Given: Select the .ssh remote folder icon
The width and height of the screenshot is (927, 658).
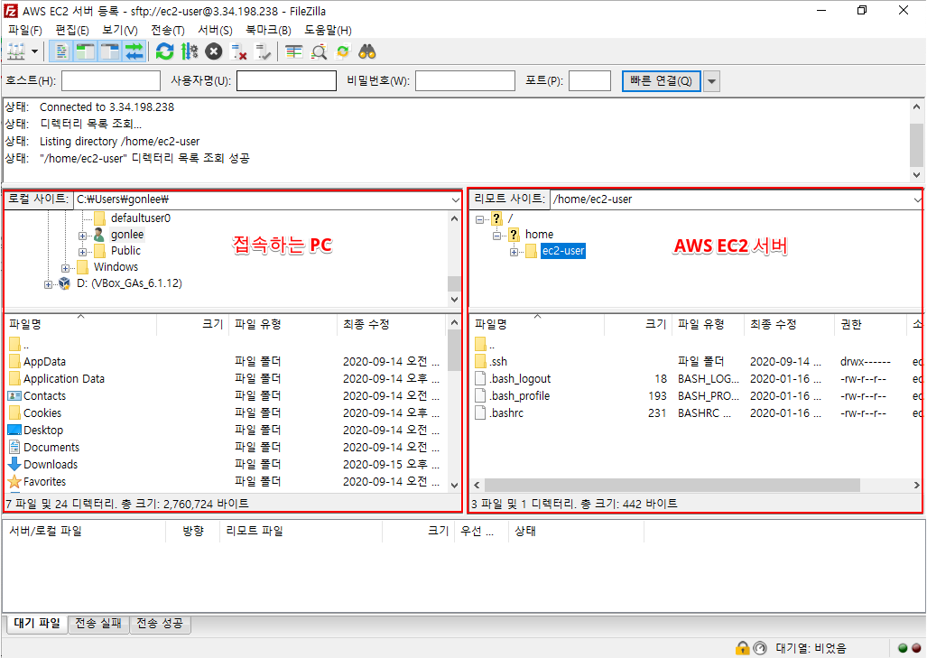Looking at the screenshot, I should coord(480,361).
